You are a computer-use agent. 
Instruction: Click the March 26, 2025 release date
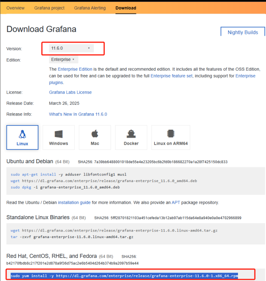[64, 103]
